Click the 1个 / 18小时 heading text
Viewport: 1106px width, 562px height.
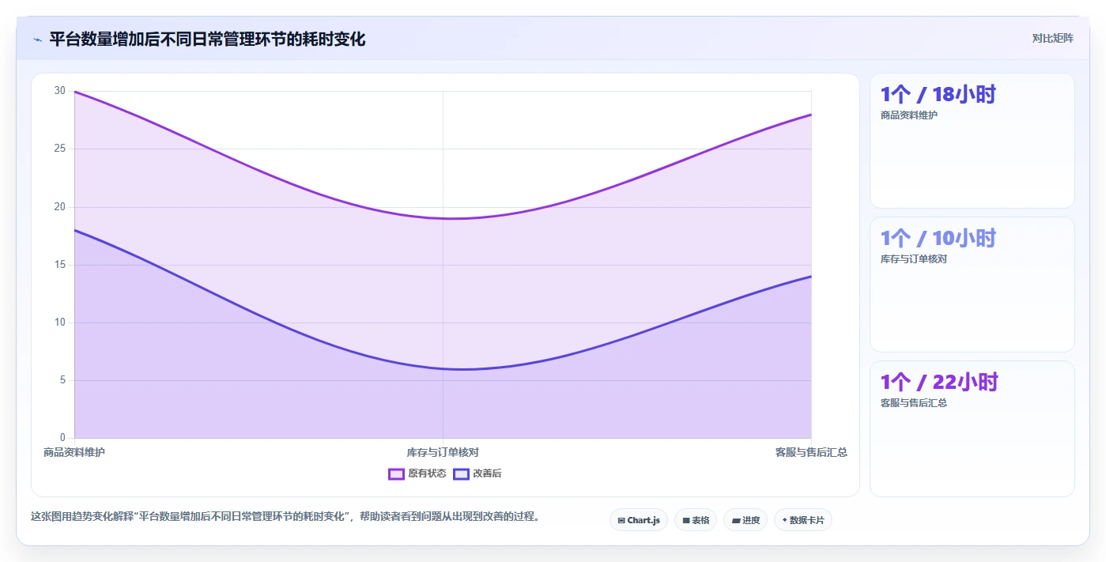[938, 95]
